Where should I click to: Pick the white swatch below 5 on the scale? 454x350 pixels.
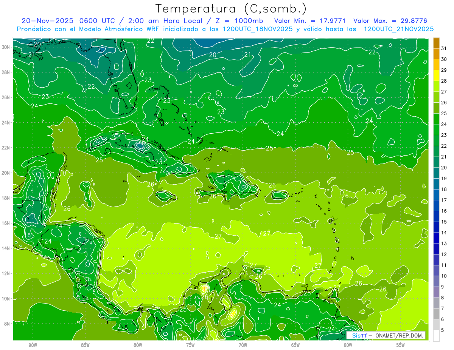pos(436,336)
